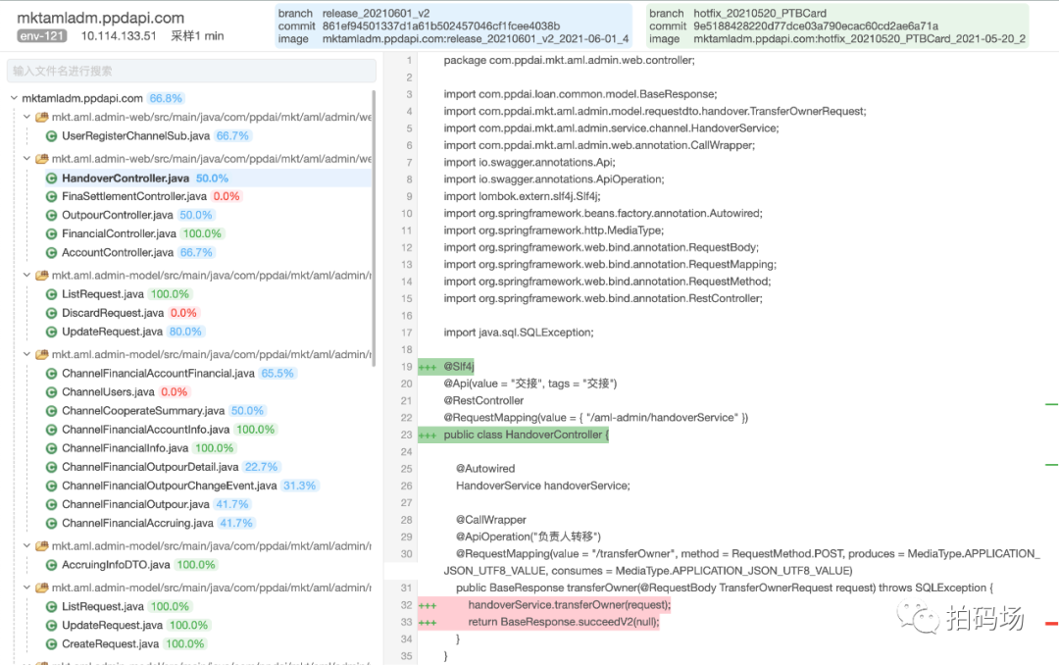Click the env-121 environment badge
This screenshot has height=665, width=1059.
click(x=42, y=36)
